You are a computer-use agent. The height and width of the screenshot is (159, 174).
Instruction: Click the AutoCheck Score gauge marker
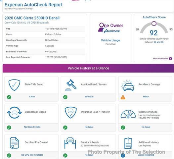coord(154,24)
